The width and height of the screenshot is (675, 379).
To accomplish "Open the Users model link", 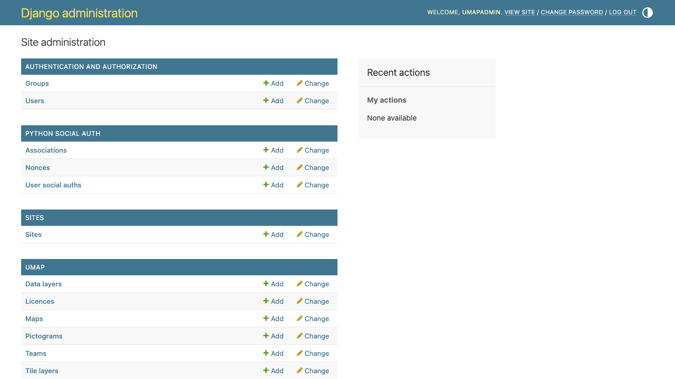I will (x=35, y=101).
